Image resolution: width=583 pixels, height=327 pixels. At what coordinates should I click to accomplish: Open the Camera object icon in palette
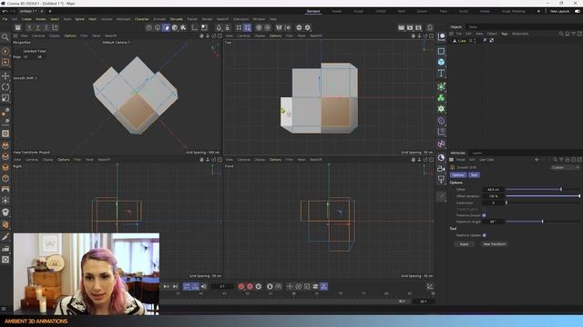[x=441, y=169]
